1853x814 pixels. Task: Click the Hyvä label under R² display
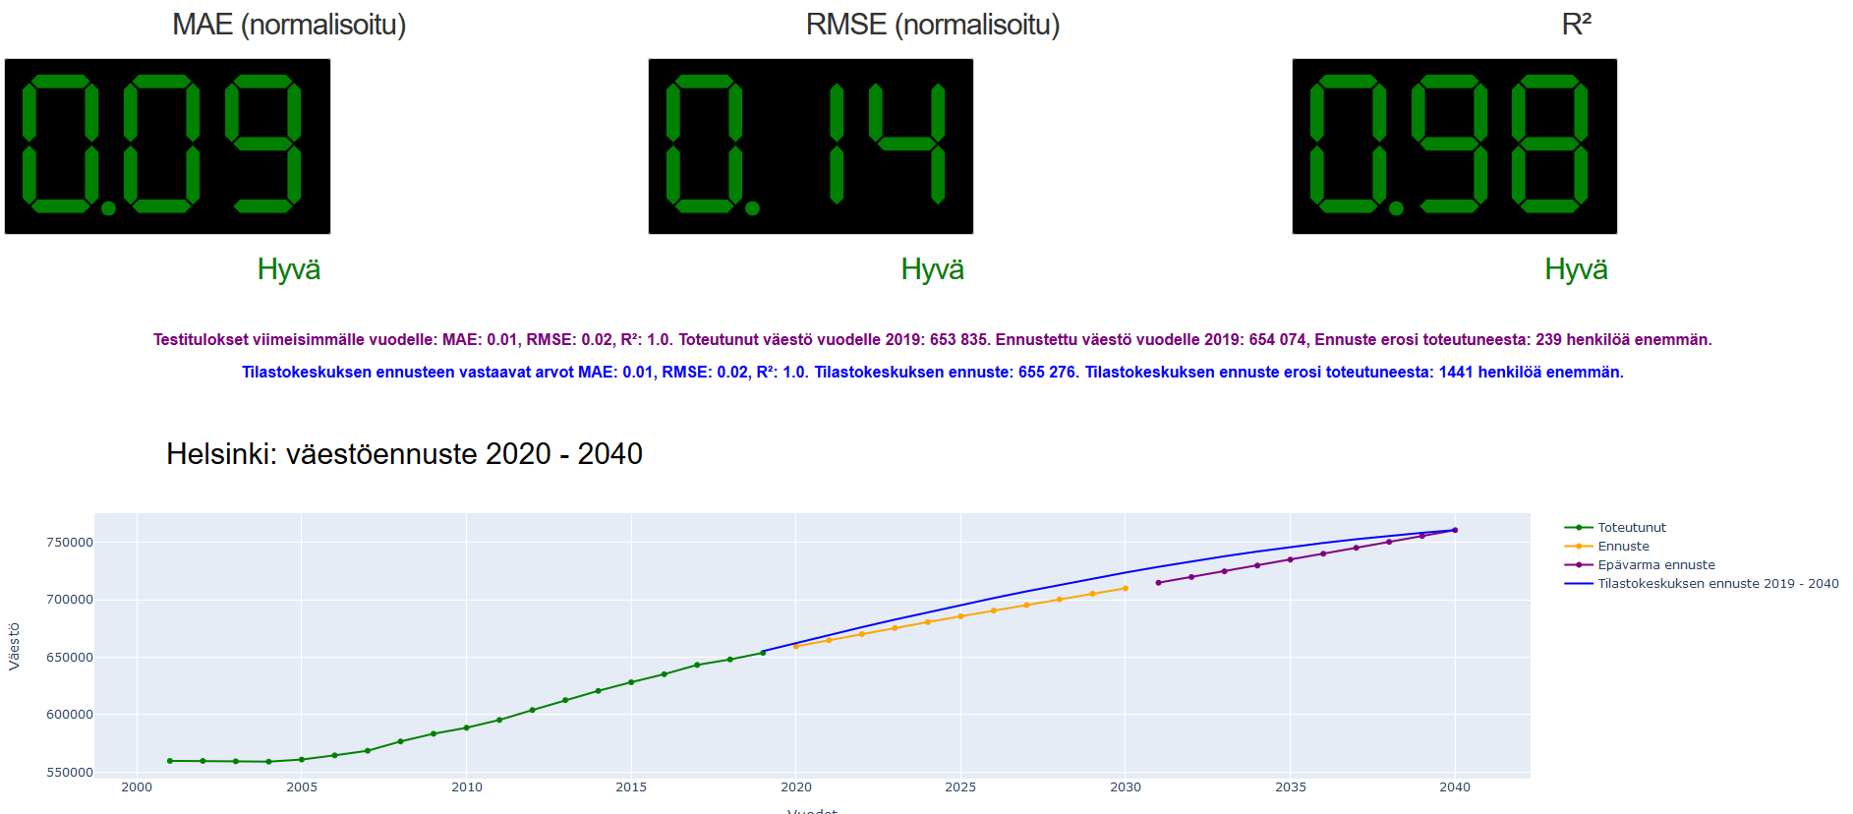pyautogui.click(x=1577, y=269)
